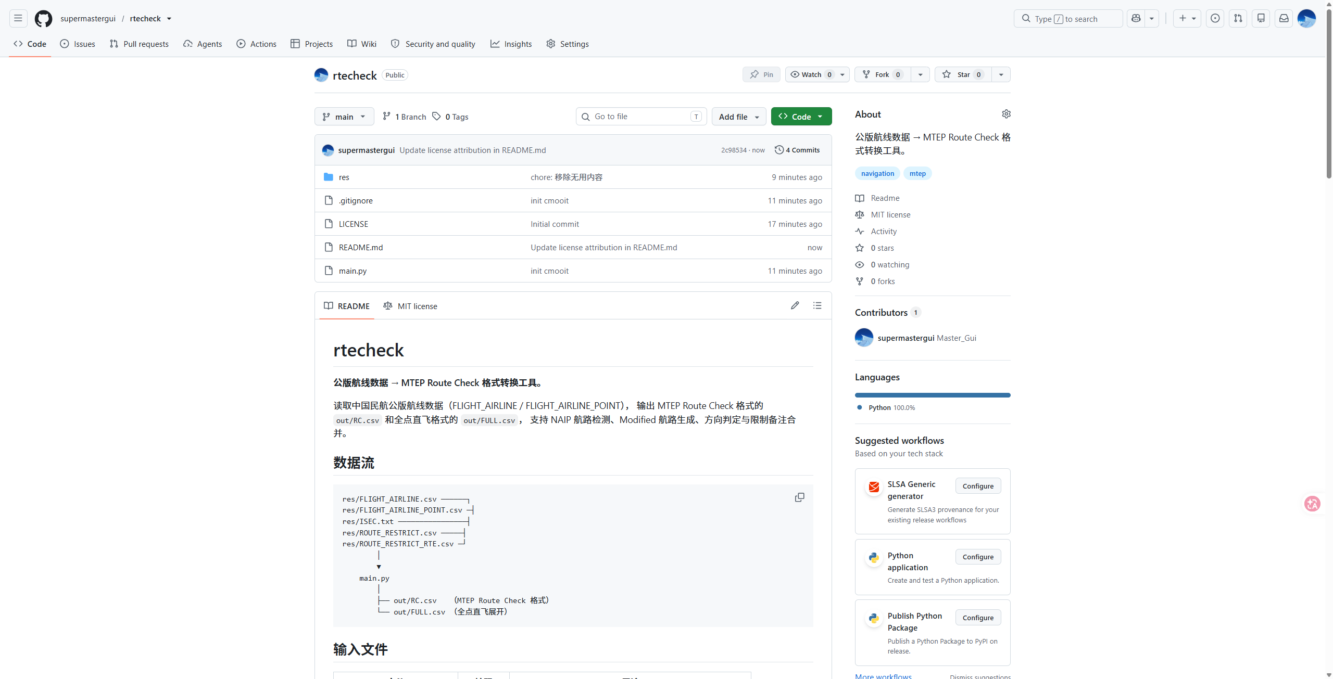
Task: Click the Python language bar
Action: [933, 395]
